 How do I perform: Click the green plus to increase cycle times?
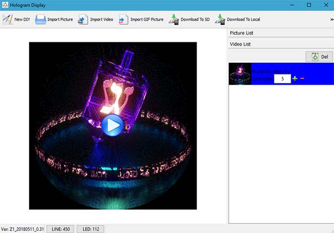(295, 79)
